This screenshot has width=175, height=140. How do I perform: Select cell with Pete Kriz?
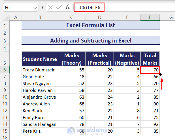click(x=40, y=131)
